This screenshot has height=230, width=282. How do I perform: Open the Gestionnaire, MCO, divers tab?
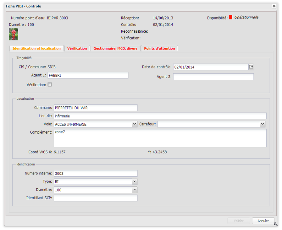point(115,48)
